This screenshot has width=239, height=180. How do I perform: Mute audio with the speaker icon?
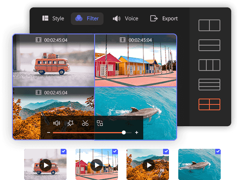point(56,123)
